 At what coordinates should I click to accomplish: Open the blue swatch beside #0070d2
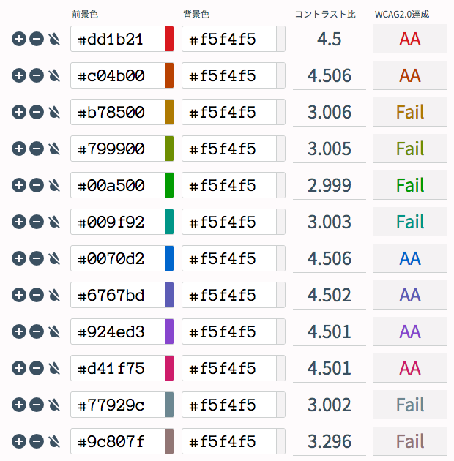(169, 258)
